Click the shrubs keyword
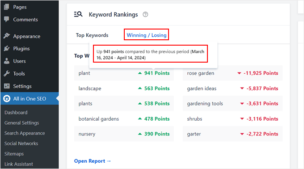The height and width of the screenshot is (169, 304). [x=194, y=119]
